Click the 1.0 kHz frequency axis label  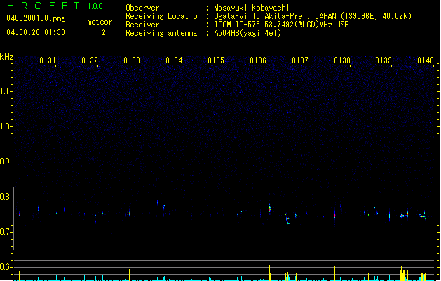[6, 126]
